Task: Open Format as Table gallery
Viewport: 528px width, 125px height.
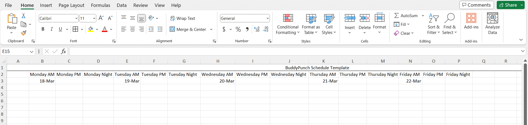Action: click(x=311, y=24)
